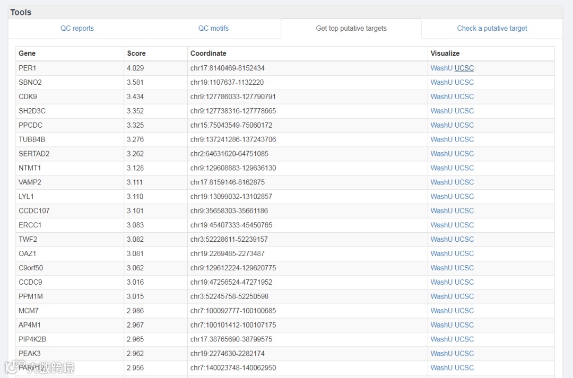
Task: Open the UCSC link for PPCDC
Action: click(x=464, y=125)
